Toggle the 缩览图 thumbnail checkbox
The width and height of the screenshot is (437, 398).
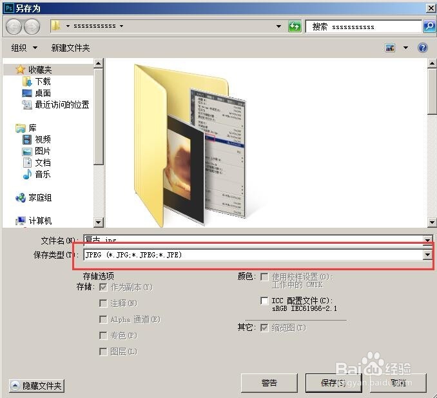pyautogui.click(x=264, y=328)
